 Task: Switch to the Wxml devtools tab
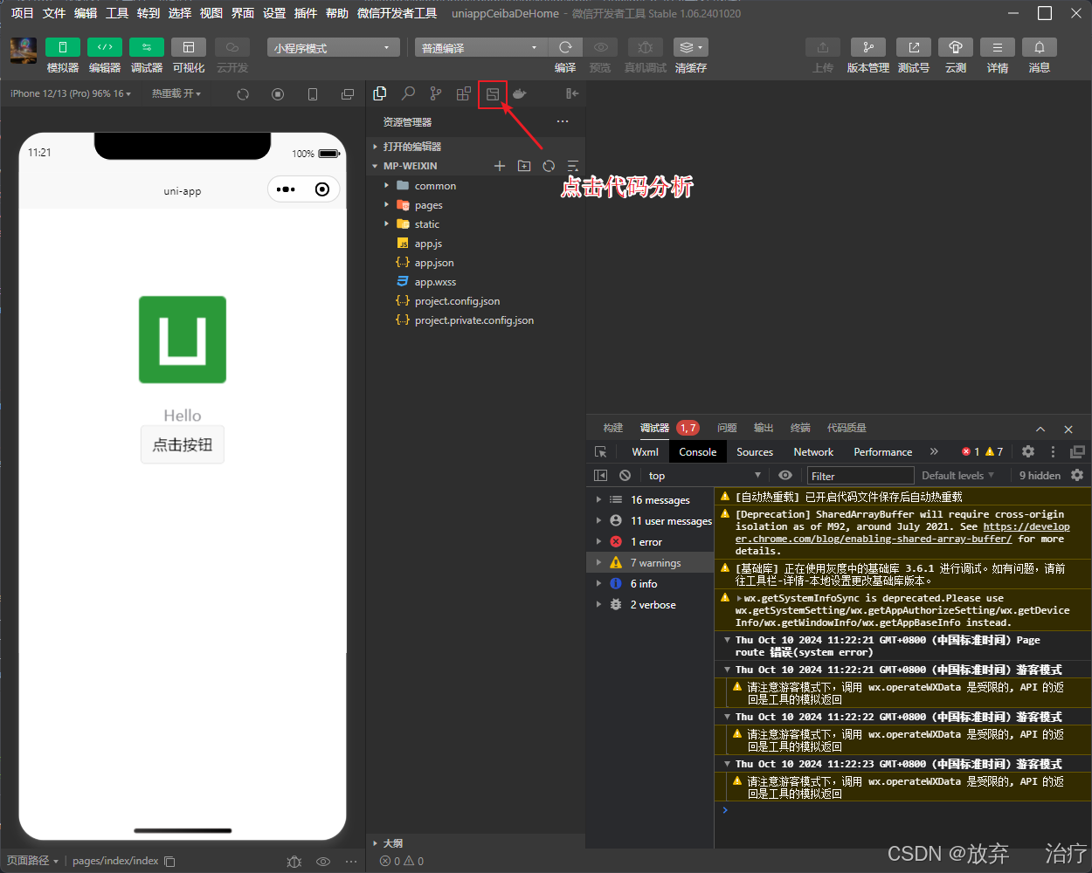(645, 452)
